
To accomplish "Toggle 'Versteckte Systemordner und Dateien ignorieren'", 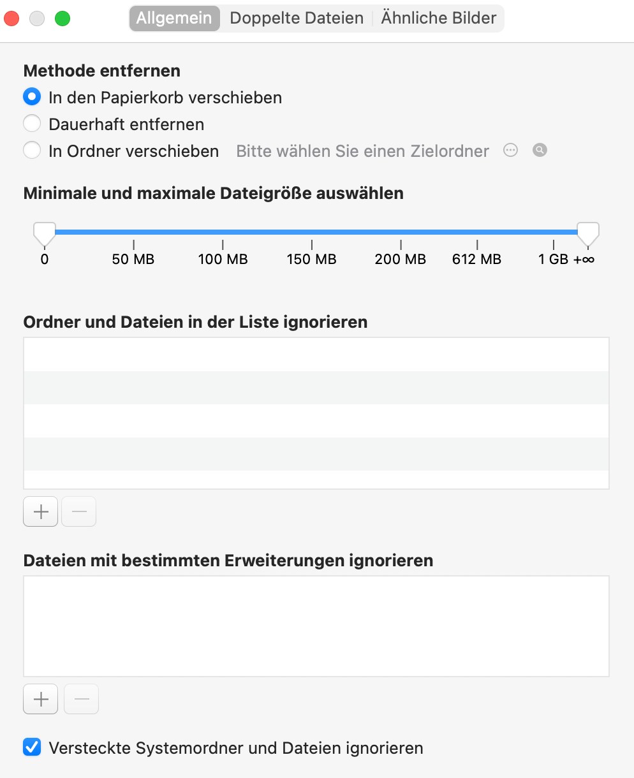I will coord(32,747).
